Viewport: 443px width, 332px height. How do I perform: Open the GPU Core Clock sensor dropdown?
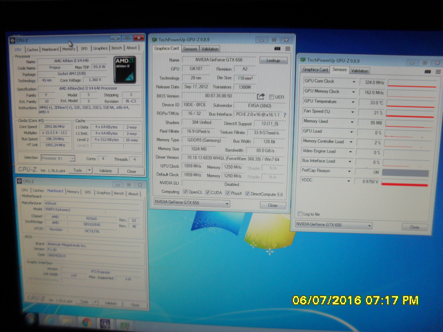(x=354, y=82)
